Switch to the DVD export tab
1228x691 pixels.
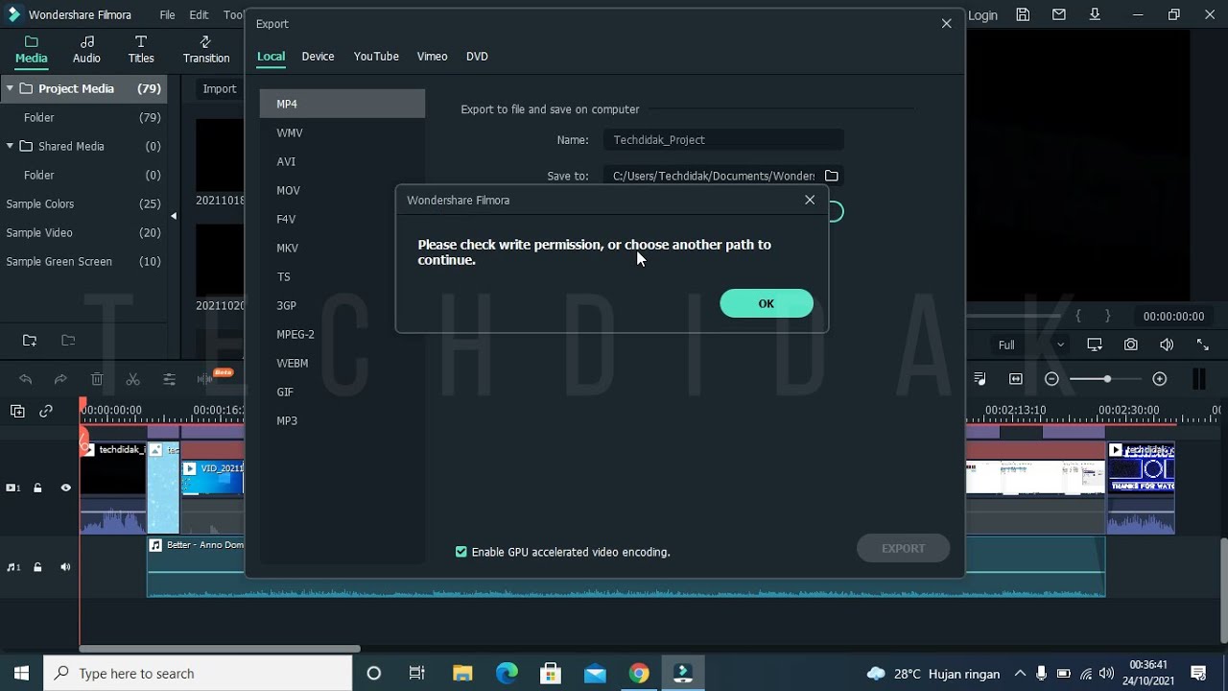(477, 57)
